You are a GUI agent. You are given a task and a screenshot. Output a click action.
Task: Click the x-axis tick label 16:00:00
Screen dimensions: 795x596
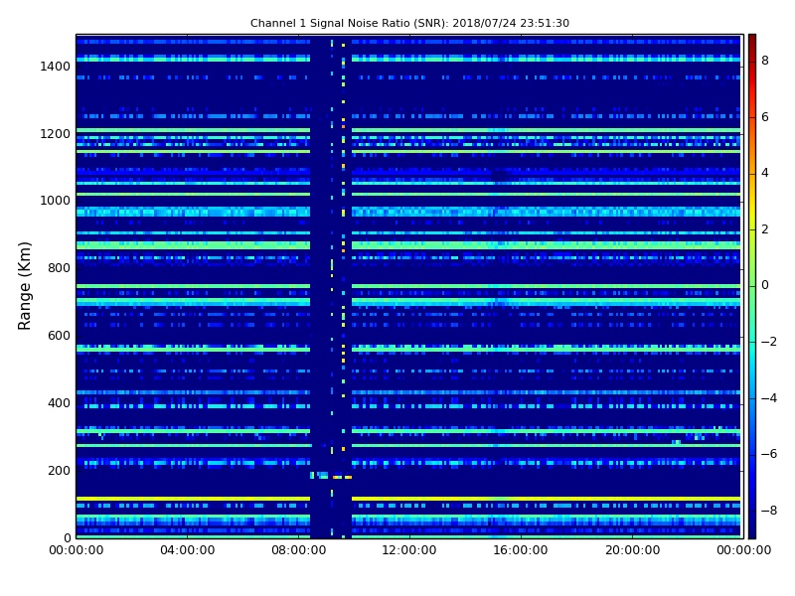(x=521, y=550)
